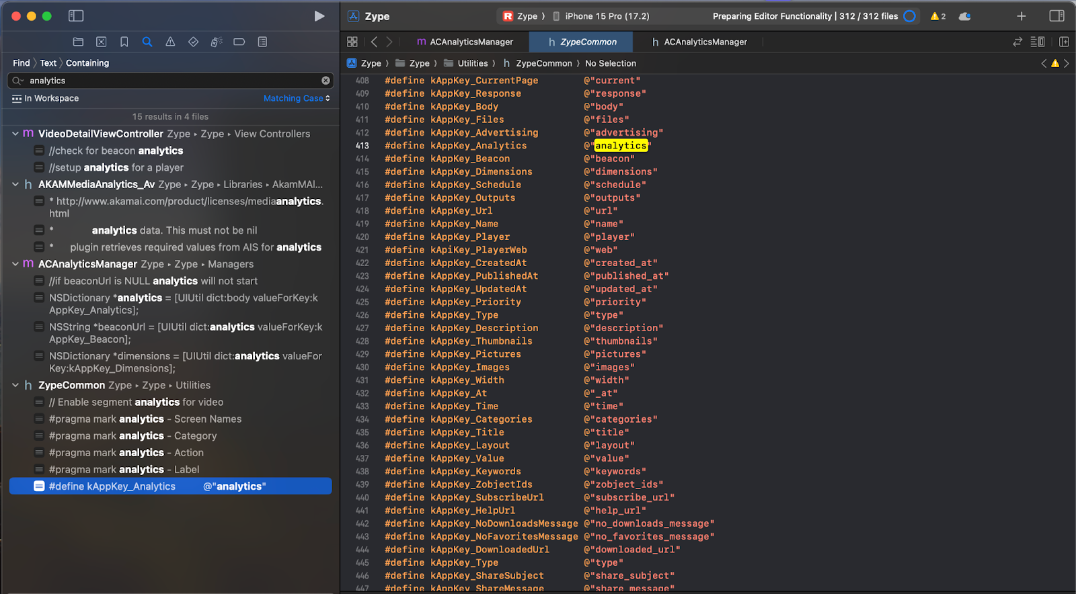Open the Matching Case dropdown

click(x=297, y=98)
